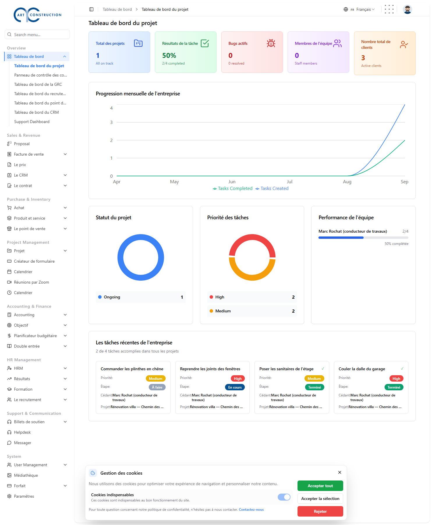The width and height of the screenshot is (432, 525).
Task: Click the Le prix sidebar icon
Action: point(9,165)
